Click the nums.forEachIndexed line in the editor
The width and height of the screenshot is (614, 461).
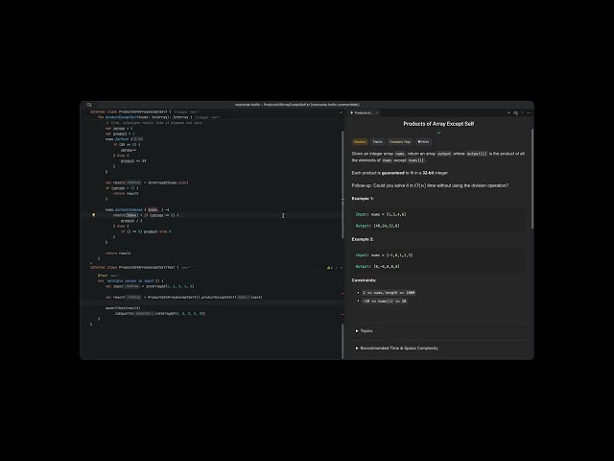[x=137, y=209]
